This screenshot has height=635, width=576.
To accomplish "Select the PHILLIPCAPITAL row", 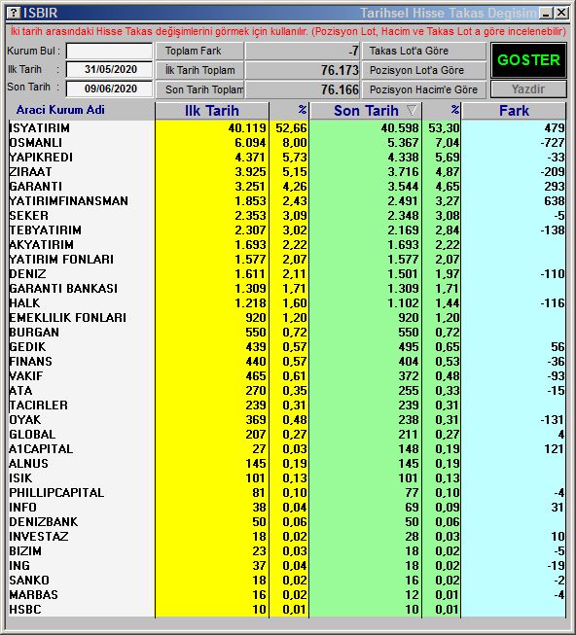I will (x=287, y=492).
